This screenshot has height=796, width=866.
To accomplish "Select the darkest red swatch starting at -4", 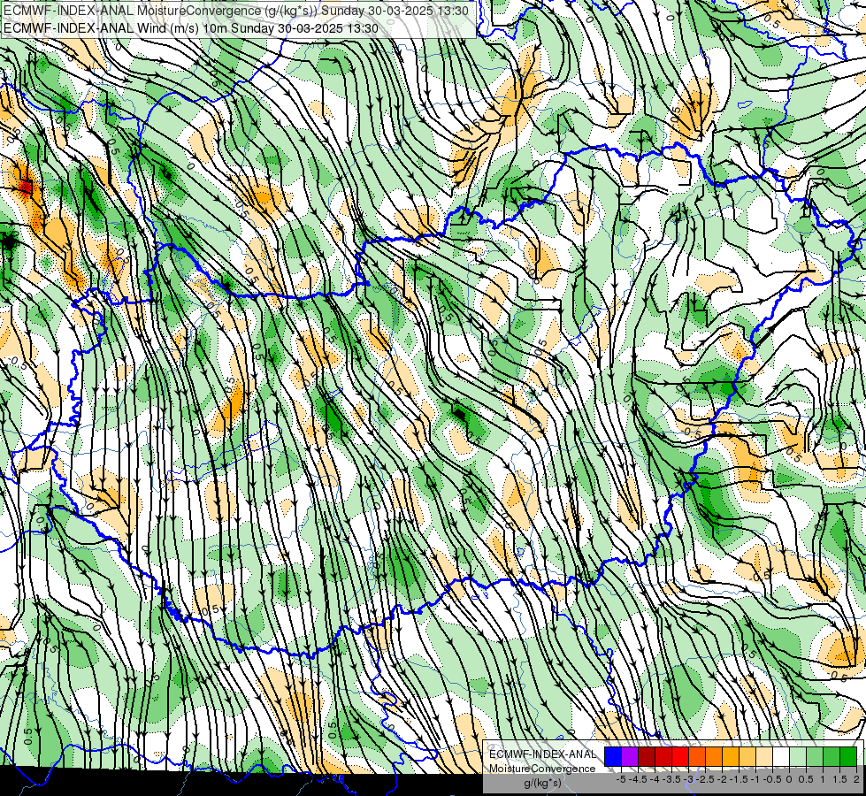I will point(647,757).
